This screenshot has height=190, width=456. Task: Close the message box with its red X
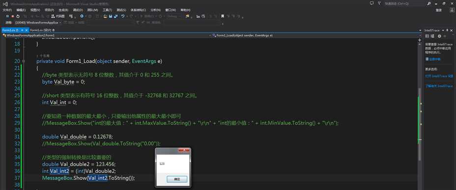coord(184,150)
